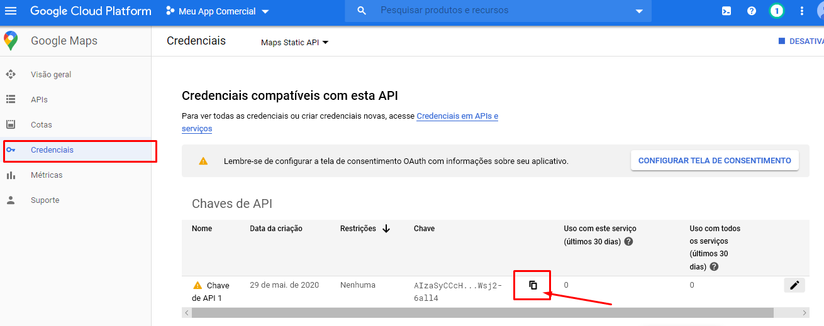Click the Google Maps product title
The image size is (824, 326).
click(x=64, y=41)
